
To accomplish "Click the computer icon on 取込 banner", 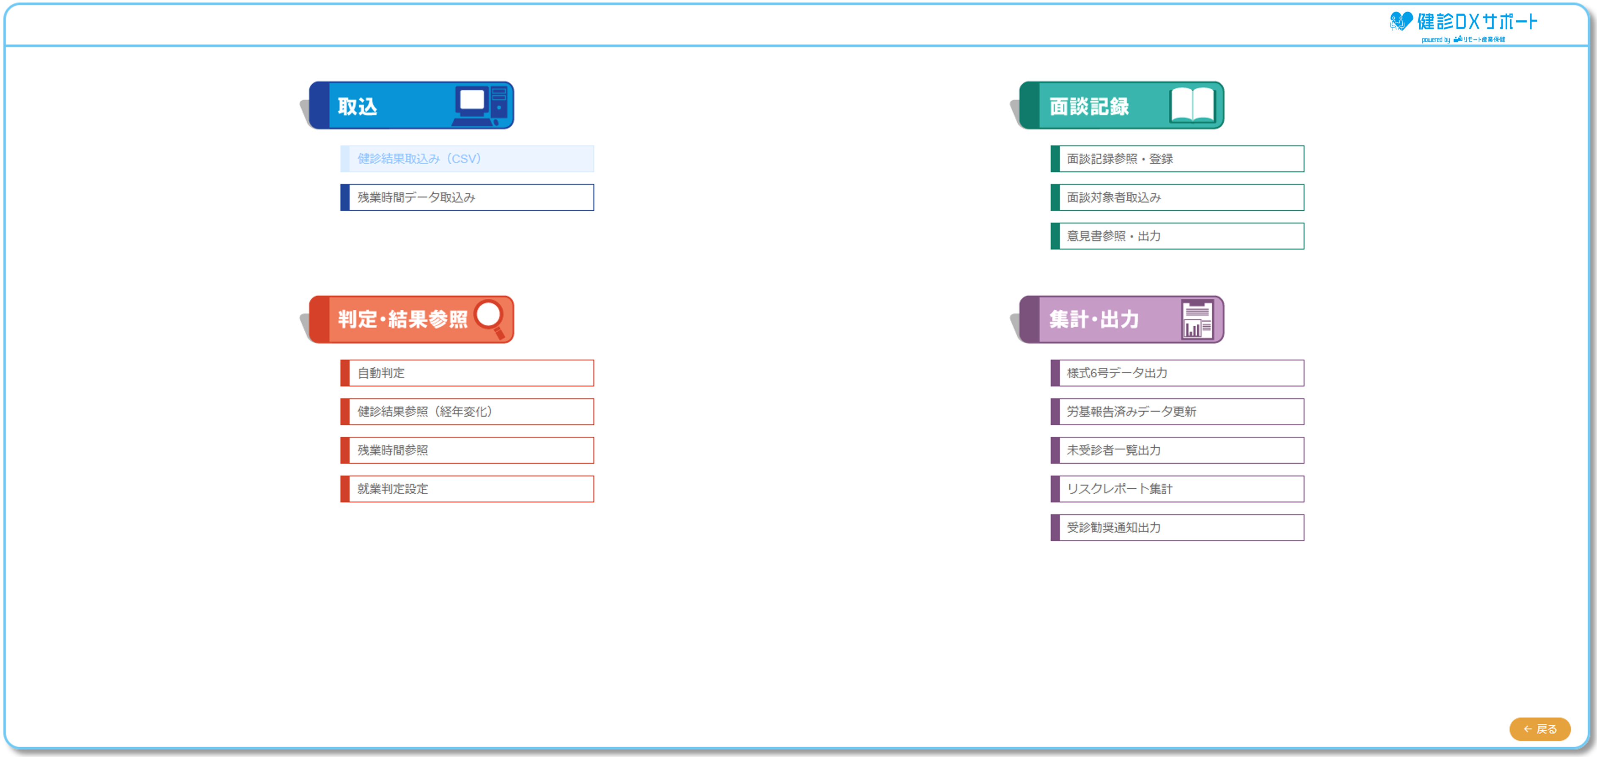I will tap(480, 105).
